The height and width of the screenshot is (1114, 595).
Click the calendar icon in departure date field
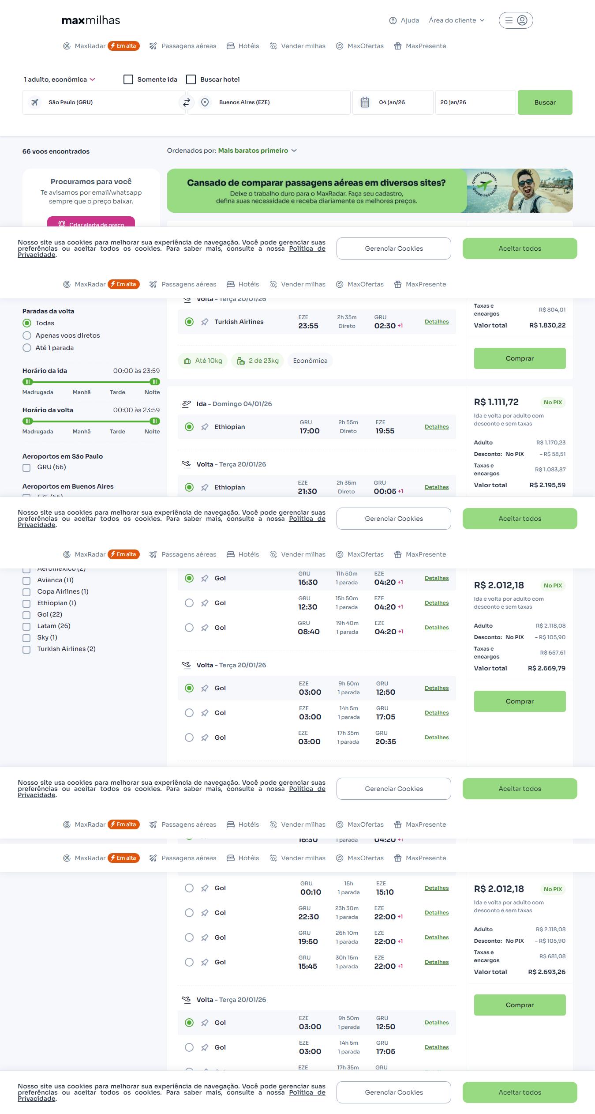[x=365, y=102]
